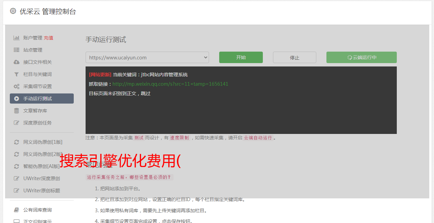Open the 智能伪原创[AI版] menu item

pos(42,166)
